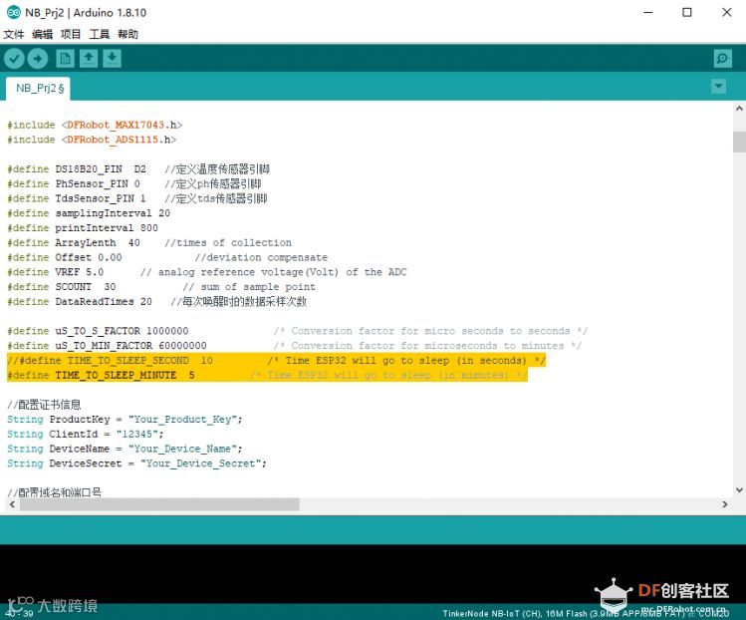746x620 pixels.
Task: Click the TinkerNode NB-IoT board status text
Action: 586,613
